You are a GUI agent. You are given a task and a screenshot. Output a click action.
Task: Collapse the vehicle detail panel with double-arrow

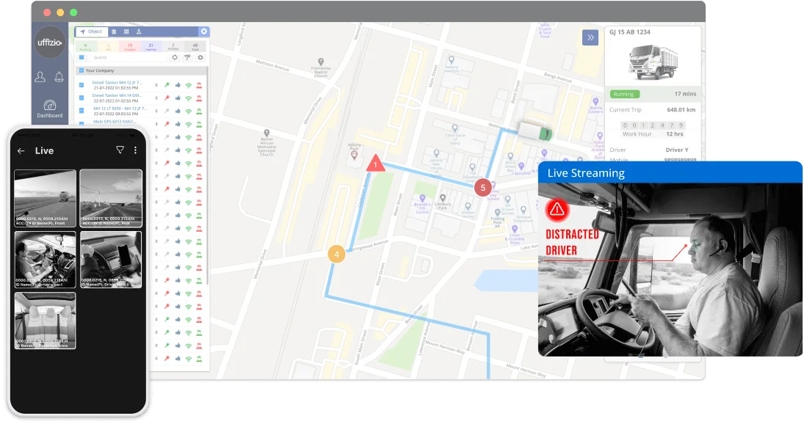(x=590, y=38)
